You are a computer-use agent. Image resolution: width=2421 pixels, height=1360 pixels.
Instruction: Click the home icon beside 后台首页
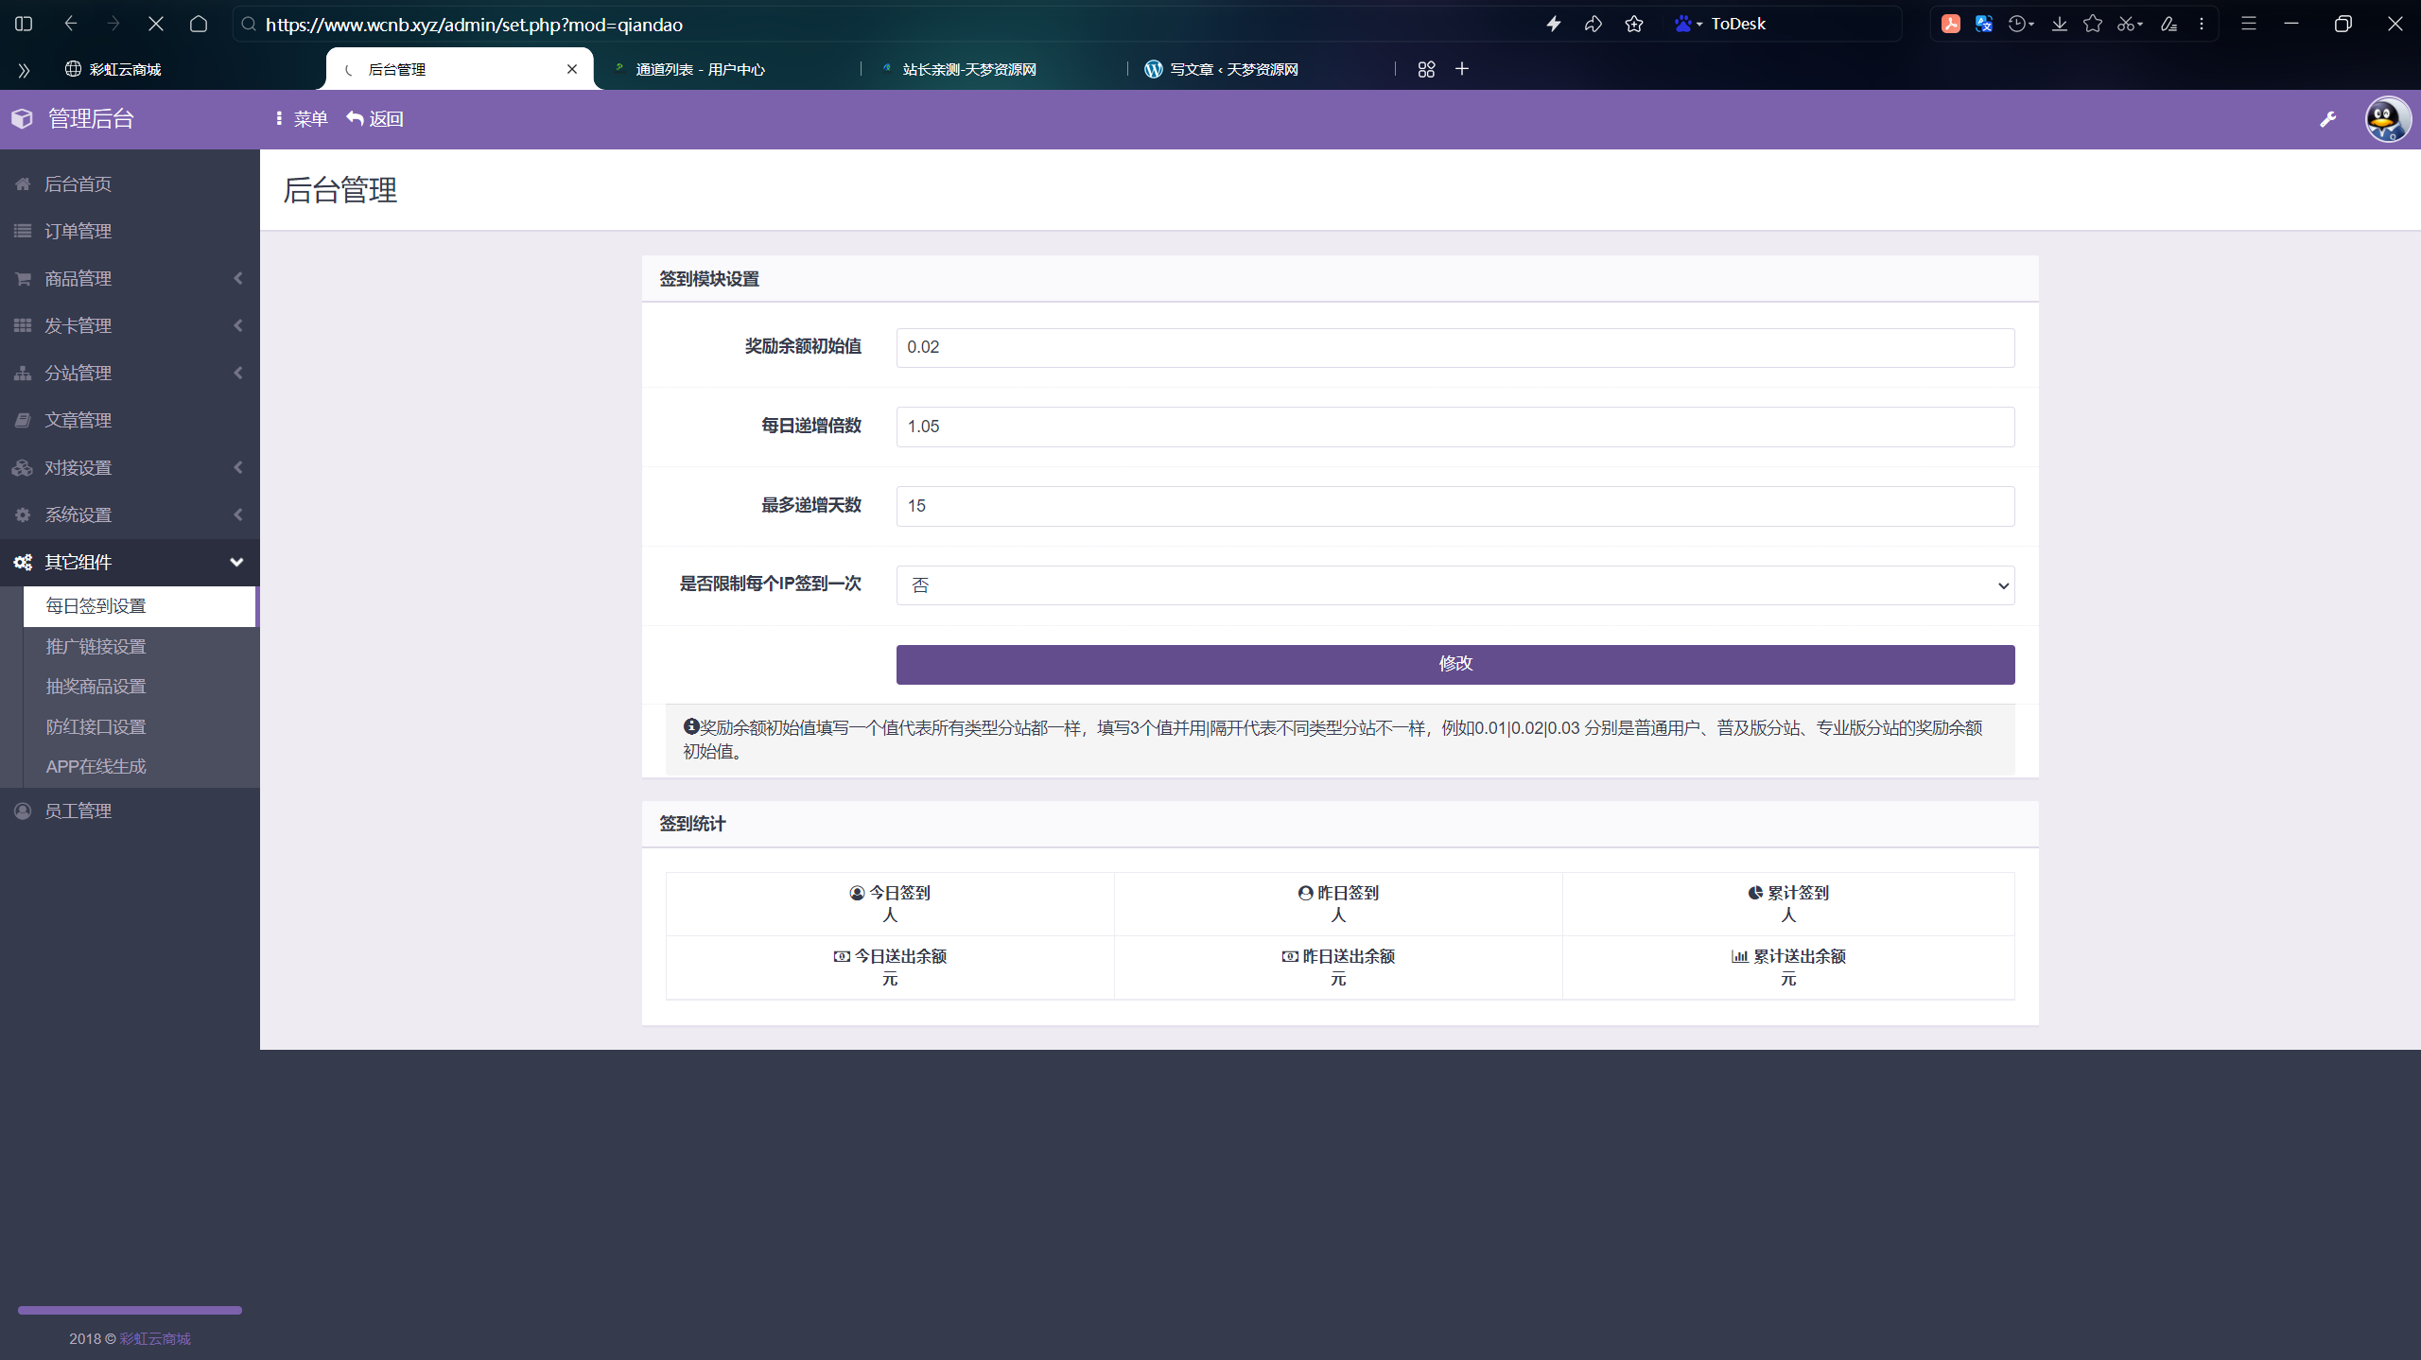coord(23,183)
